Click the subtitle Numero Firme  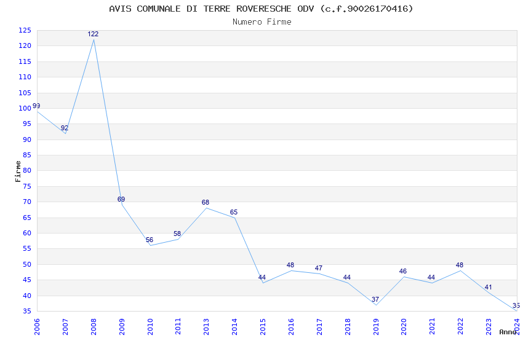pos(262,22)
